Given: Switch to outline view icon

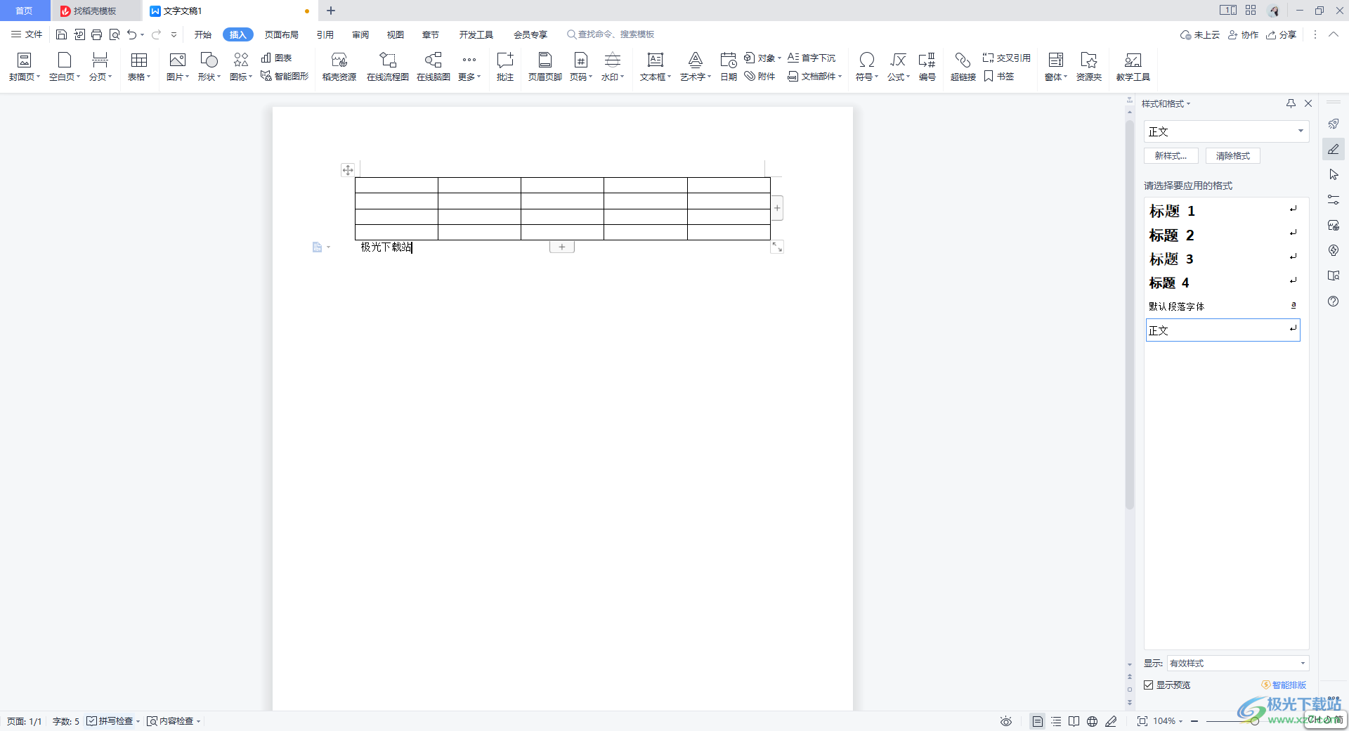Looking at the screenshot, I should (x=1056, y=721).
